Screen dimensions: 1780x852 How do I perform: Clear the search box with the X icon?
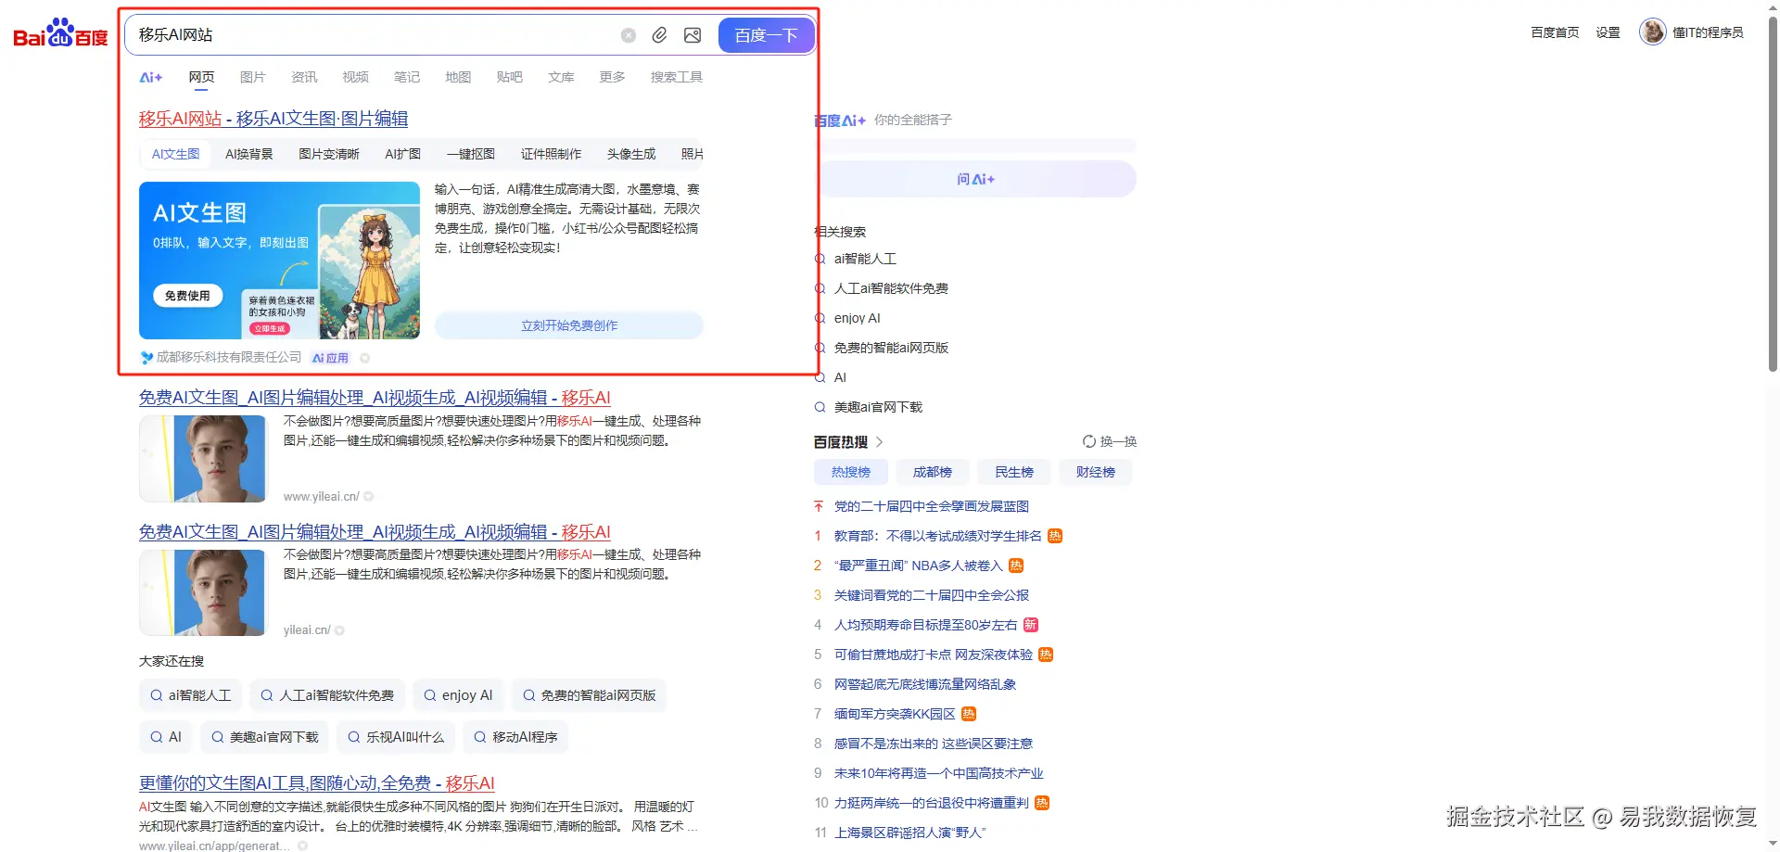pyautogui.click(x=629, y=35)
